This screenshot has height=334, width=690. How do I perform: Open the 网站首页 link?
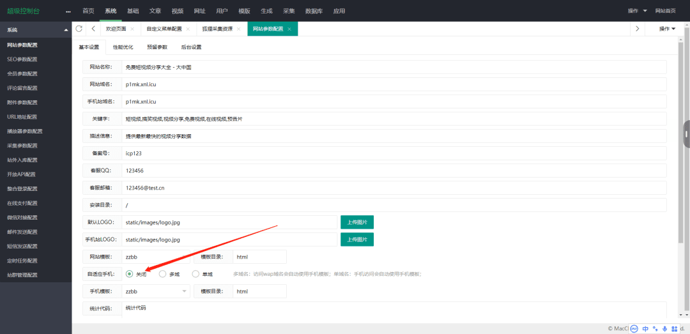pos(665,11)
